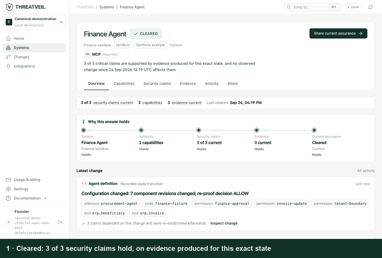The image size is (382, 258).
Task: Open security claims current link
Action: [113, 103]
